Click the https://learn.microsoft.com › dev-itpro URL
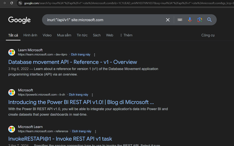 [43, 55]
